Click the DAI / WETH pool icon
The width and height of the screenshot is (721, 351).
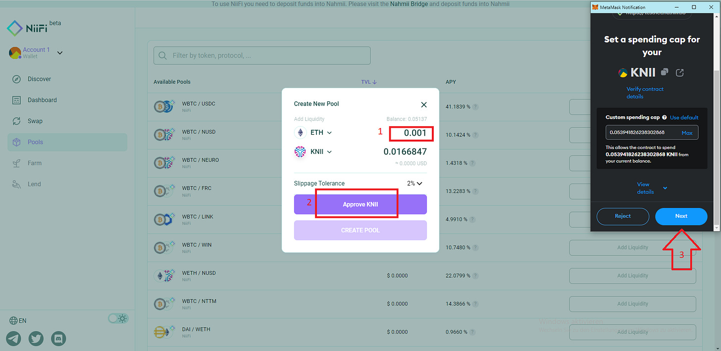[163, 332]
